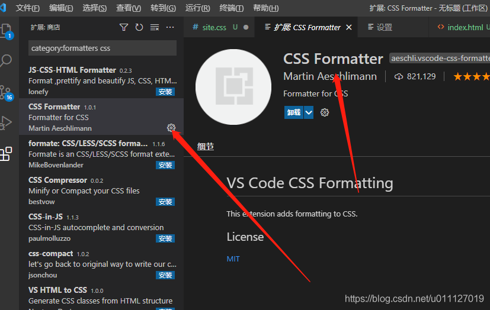Click the 卸载 uninstall button
The image size is (490, 310).
click(293, 112)
